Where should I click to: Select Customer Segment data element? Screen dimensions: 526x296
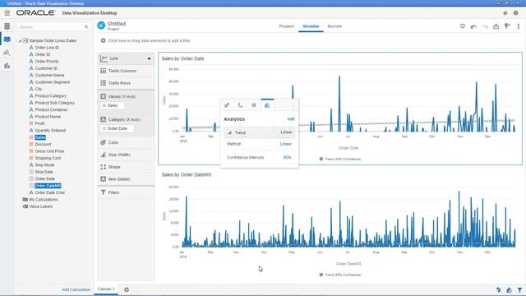[53, 82]
